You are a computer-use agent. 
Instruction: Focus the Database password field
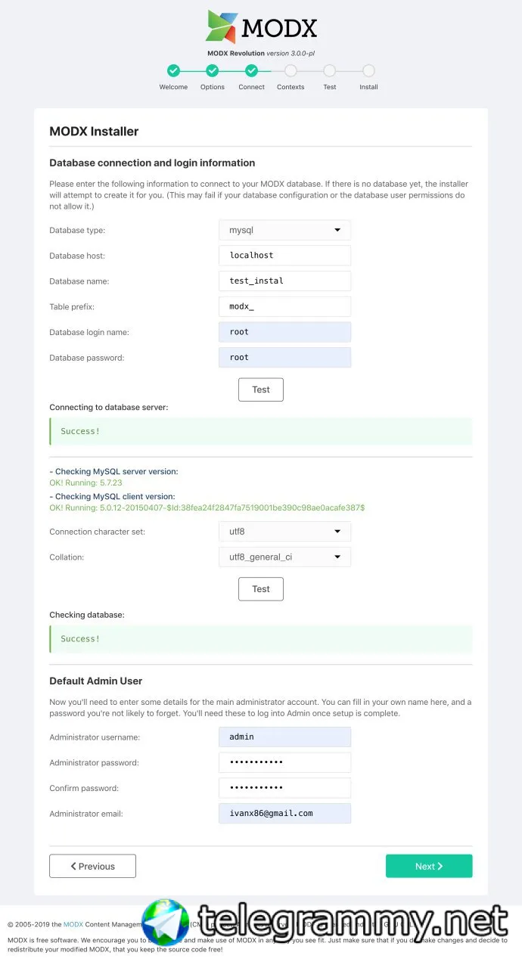point(285,358)
